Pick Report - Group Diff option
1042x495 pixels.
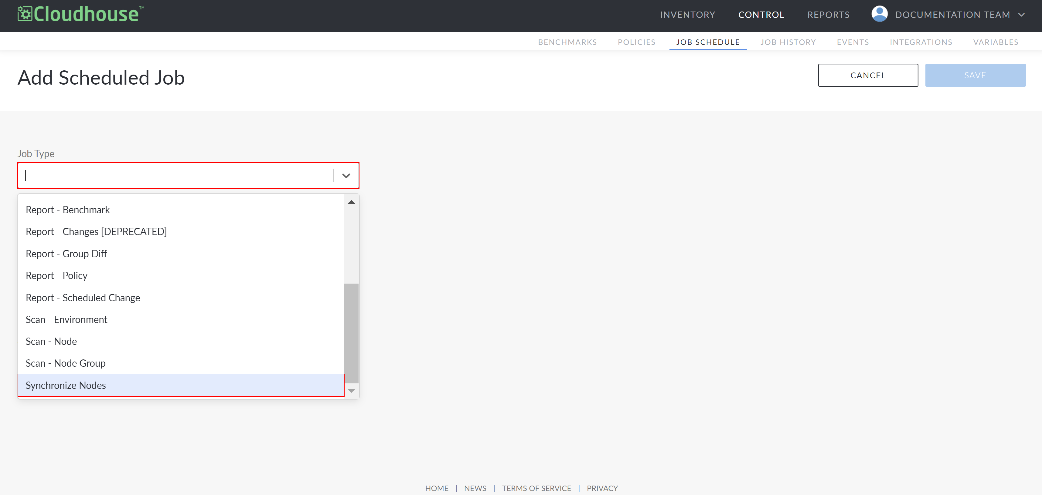tap(181, 254)
